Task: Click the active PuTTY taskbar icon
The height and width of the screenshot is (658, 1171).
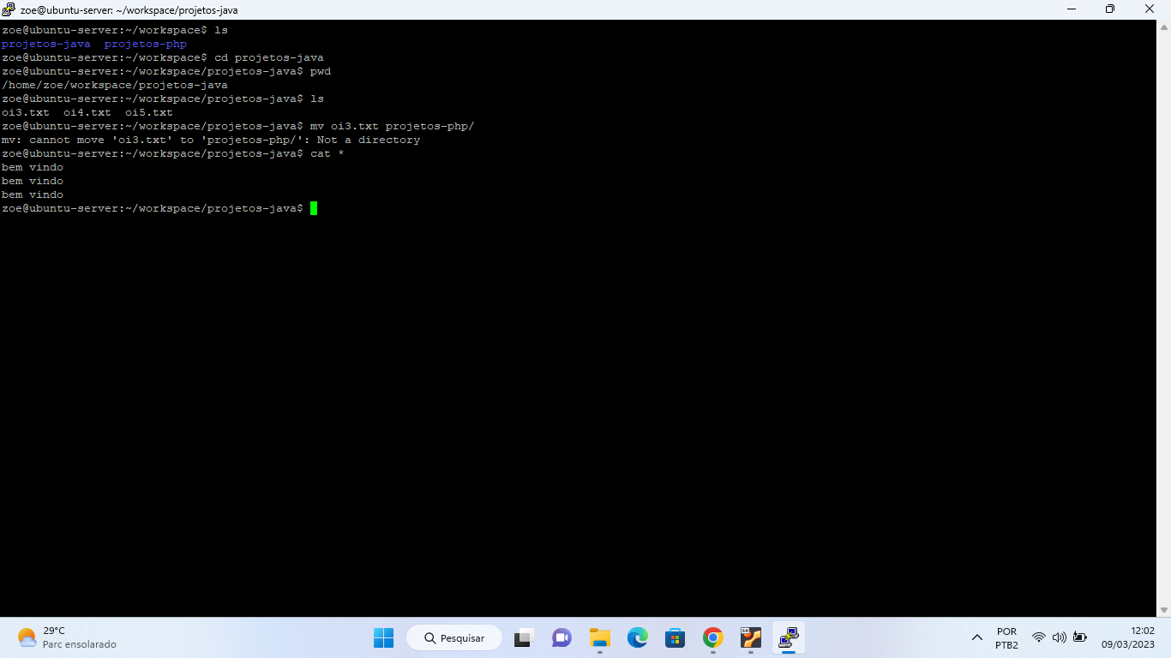Action: point(788,637)
